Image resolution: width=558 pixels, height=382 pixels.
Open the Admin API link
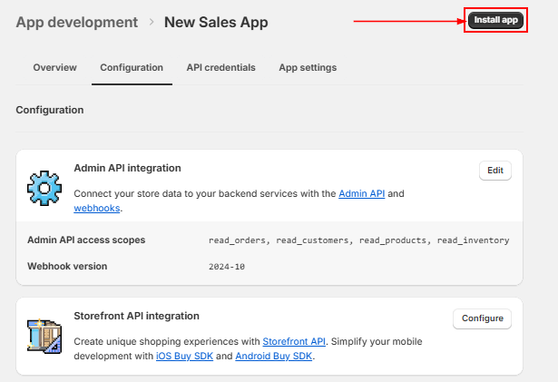point(362,193)
